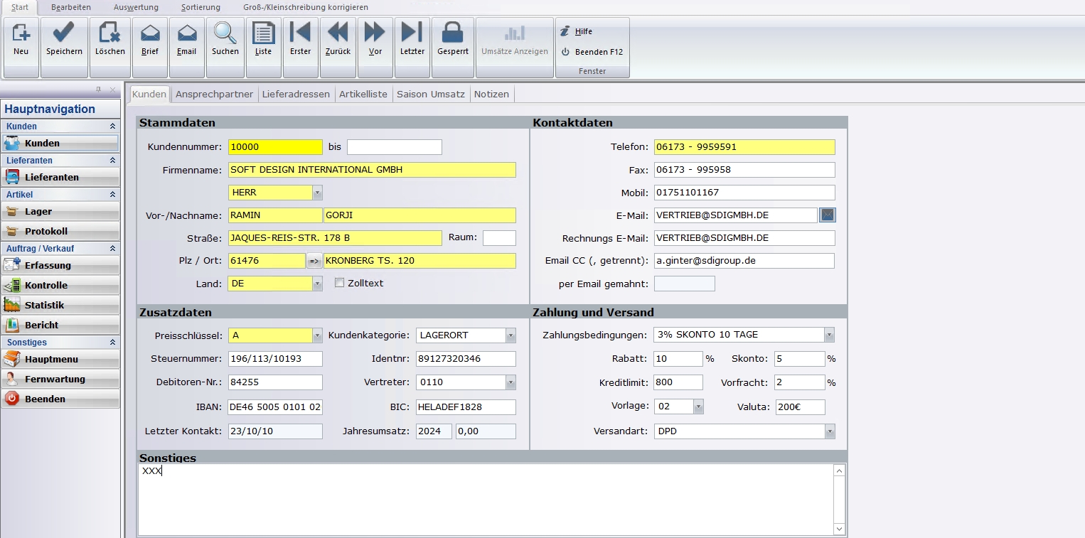Open the Auswertung ribbon tab
The width and height of the screenshot is (1085, 538).
tap(137, 7)
